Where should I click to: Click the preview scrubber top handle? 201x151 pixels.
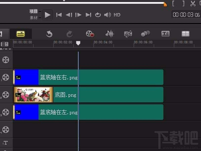(x=64, y=1)
